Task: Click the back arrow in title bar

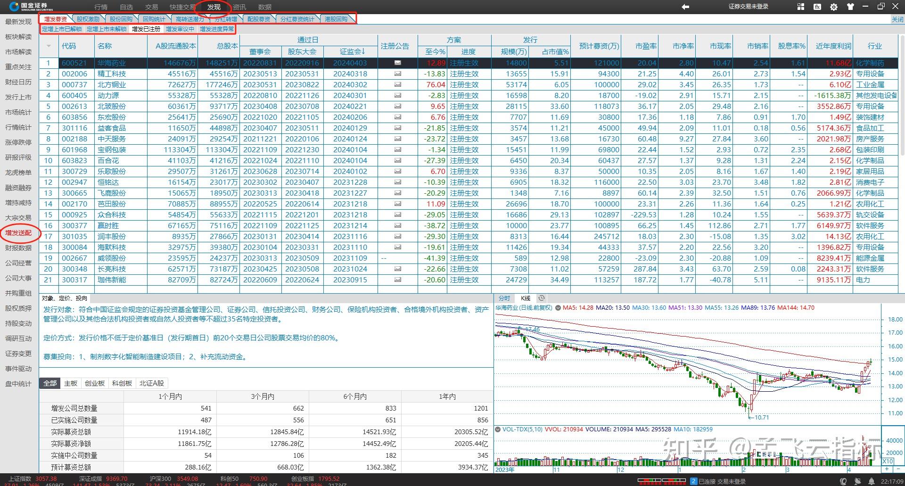Action: (x=685, y=7)
